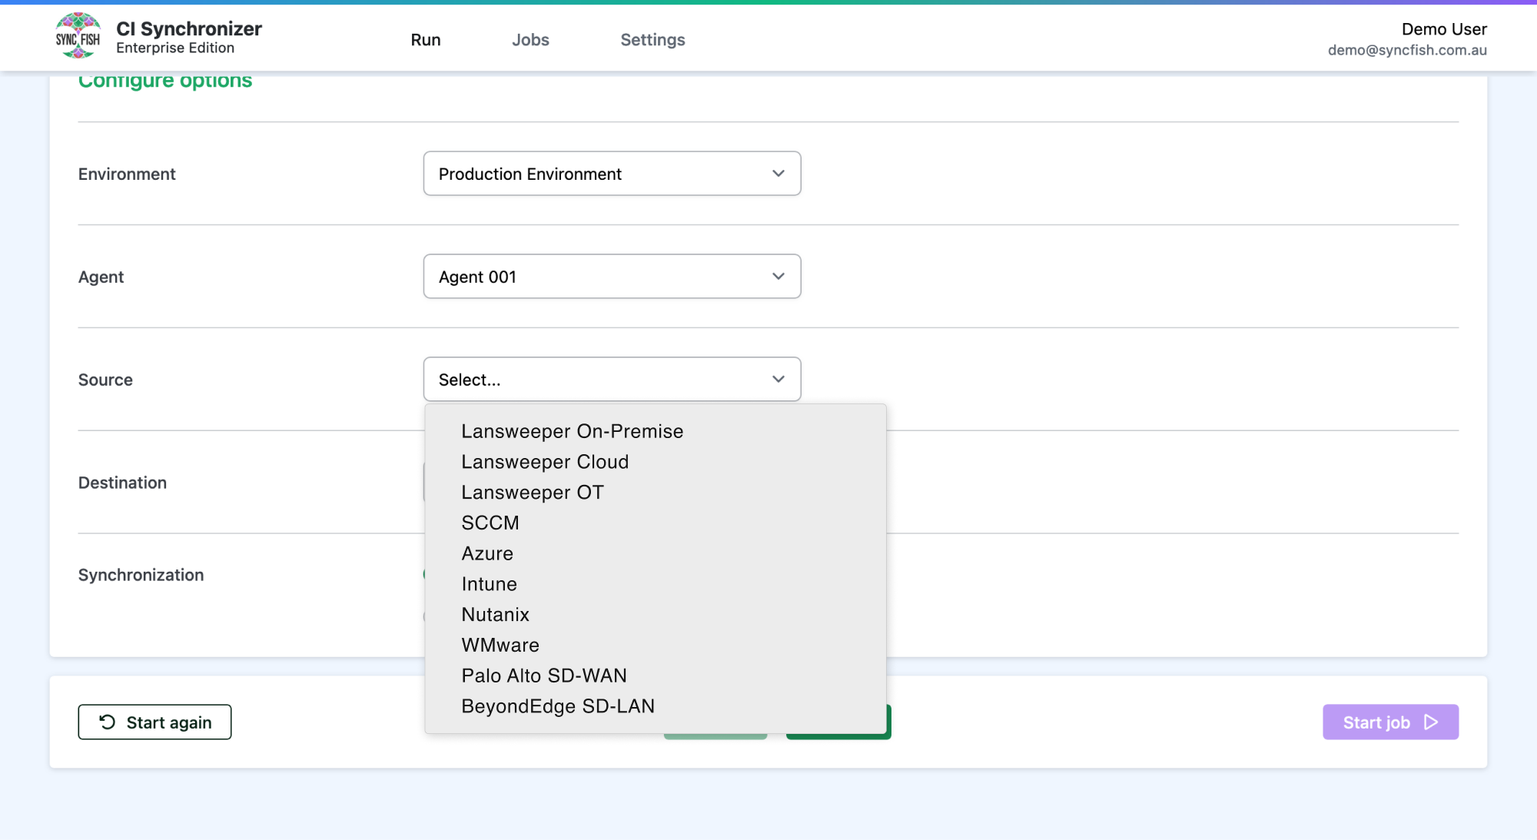The width and height of the screenshot is (1537, 840).
Task: Click the play triangle icon on Start job
Action: pos(1431,722)
